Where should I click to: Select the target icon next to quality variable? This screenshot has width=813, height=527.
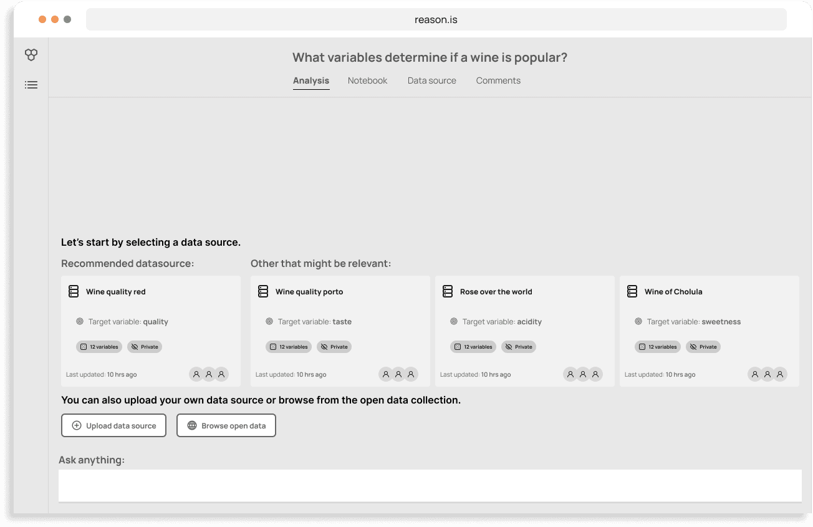[x=80, y=321]
